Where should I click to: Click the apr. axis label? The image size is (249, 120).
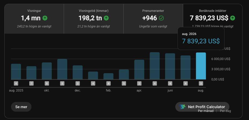tap(139, 90)
